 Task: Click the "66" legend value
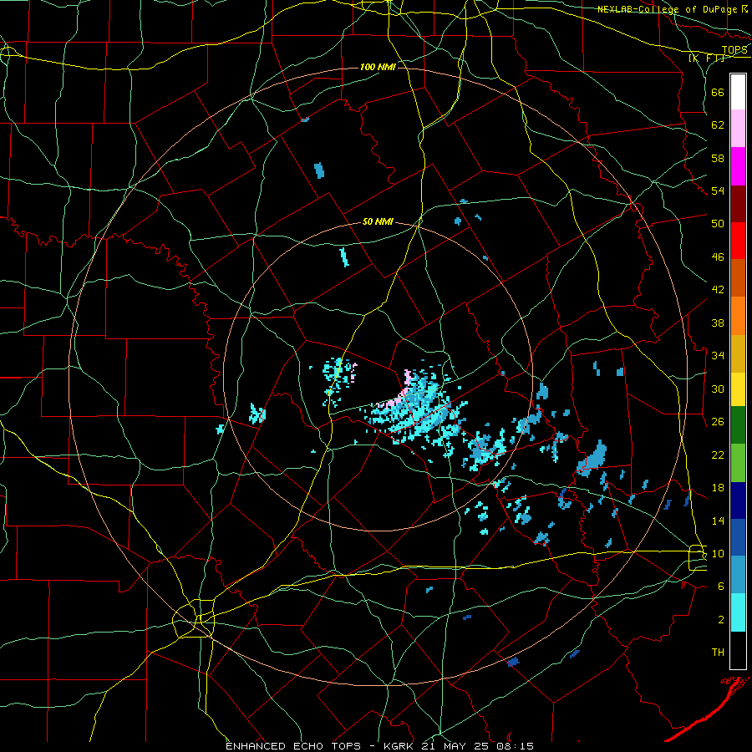[718, 92]
